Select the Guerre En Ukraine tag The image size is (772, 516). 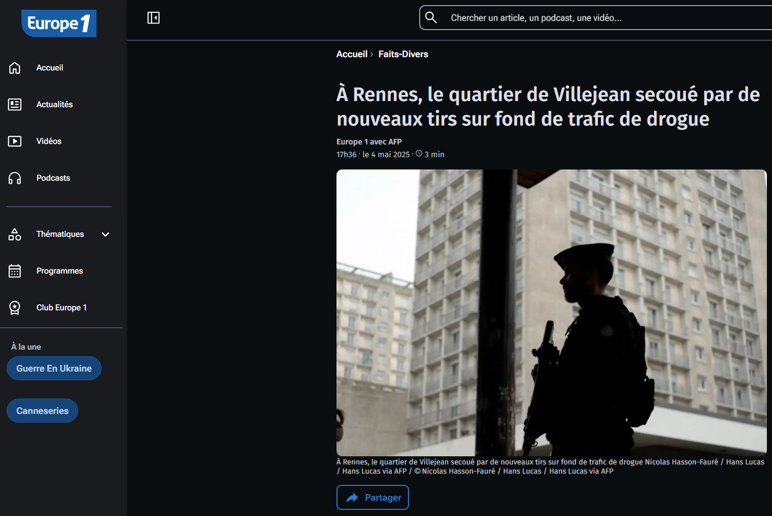click(54, 368)
